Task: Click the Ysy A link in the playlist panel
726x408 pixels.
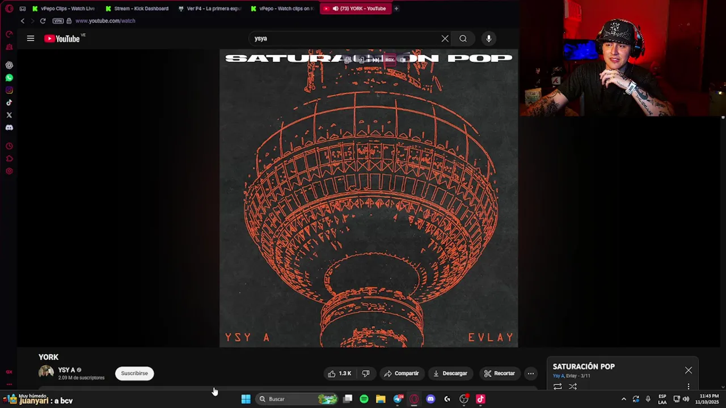Action: coord(558,376)
